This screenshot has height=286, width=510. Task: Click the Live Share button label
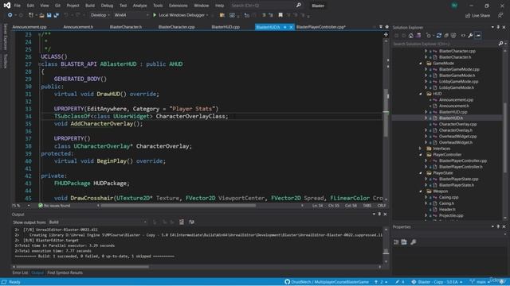point(481,16)
